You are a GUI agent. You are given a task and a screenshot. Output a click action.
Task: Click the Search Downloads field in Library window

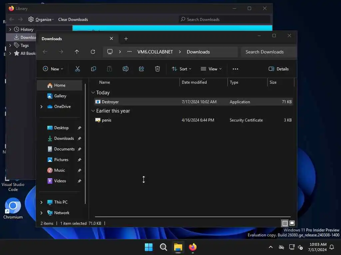pyautogui.click(x=224, y=20)
